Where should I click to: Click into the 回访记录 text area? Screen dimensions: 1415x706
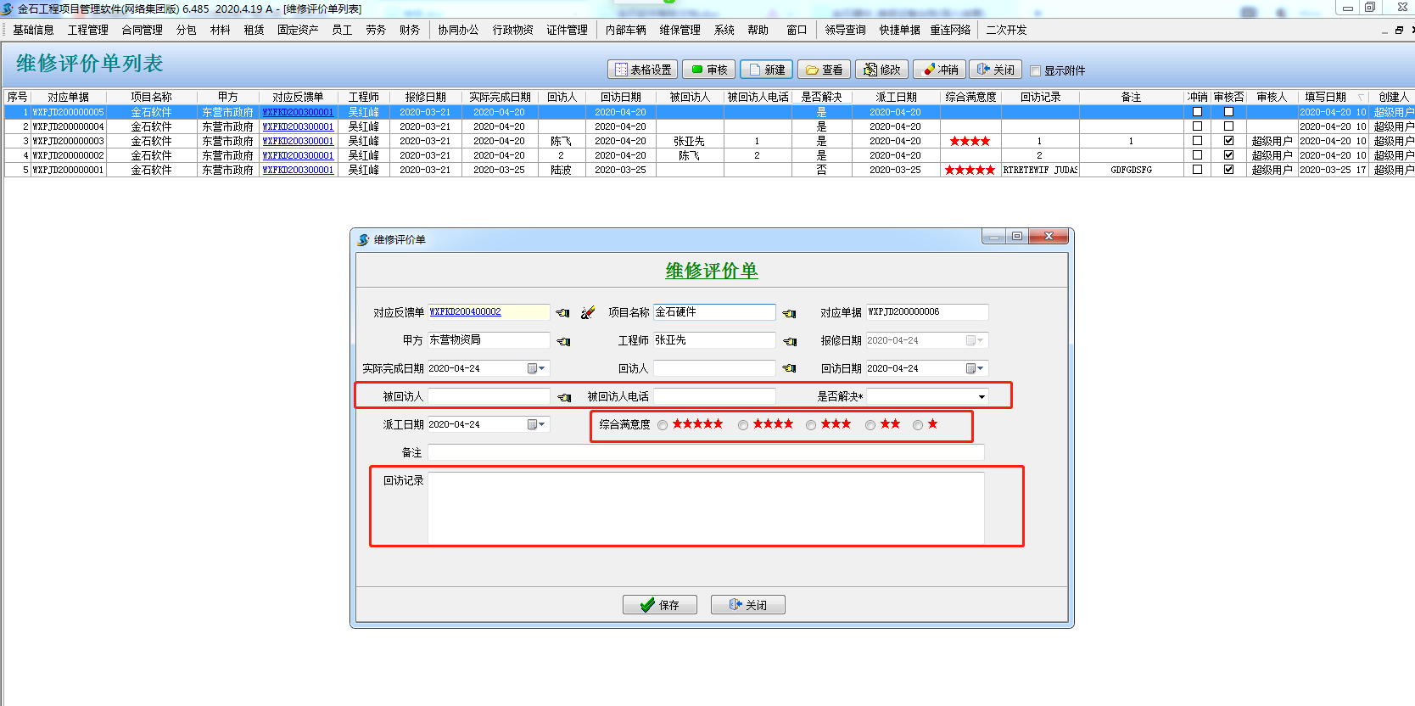coord(705,507)
